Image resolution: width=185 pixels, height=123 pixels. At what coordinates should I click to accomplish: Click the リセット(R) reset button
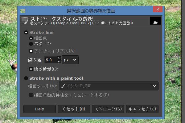pyautogui.click(x=74, y=109)
